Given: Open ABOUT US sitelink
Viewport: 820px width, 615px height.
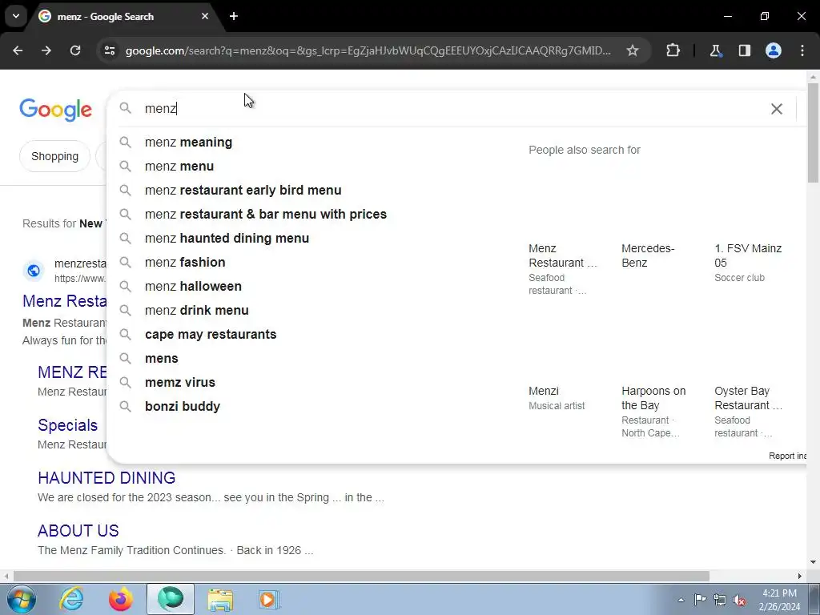Looking at the screenshot, I should pyautogui.click(x=78, y=531).
